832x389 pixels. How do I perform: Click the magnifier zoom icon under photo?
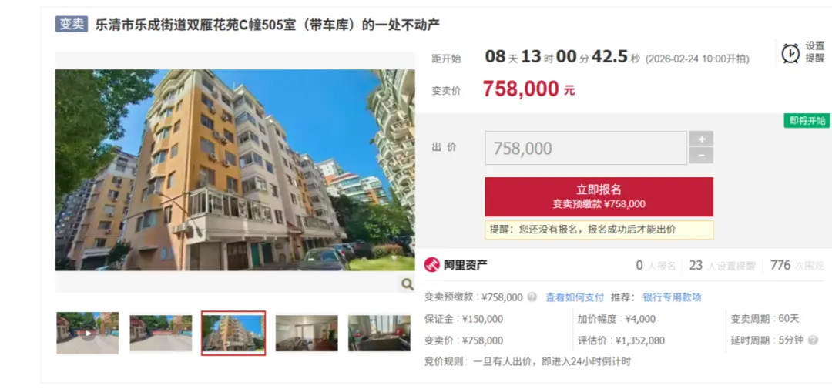pyautogui.click(x=407, y=284)
